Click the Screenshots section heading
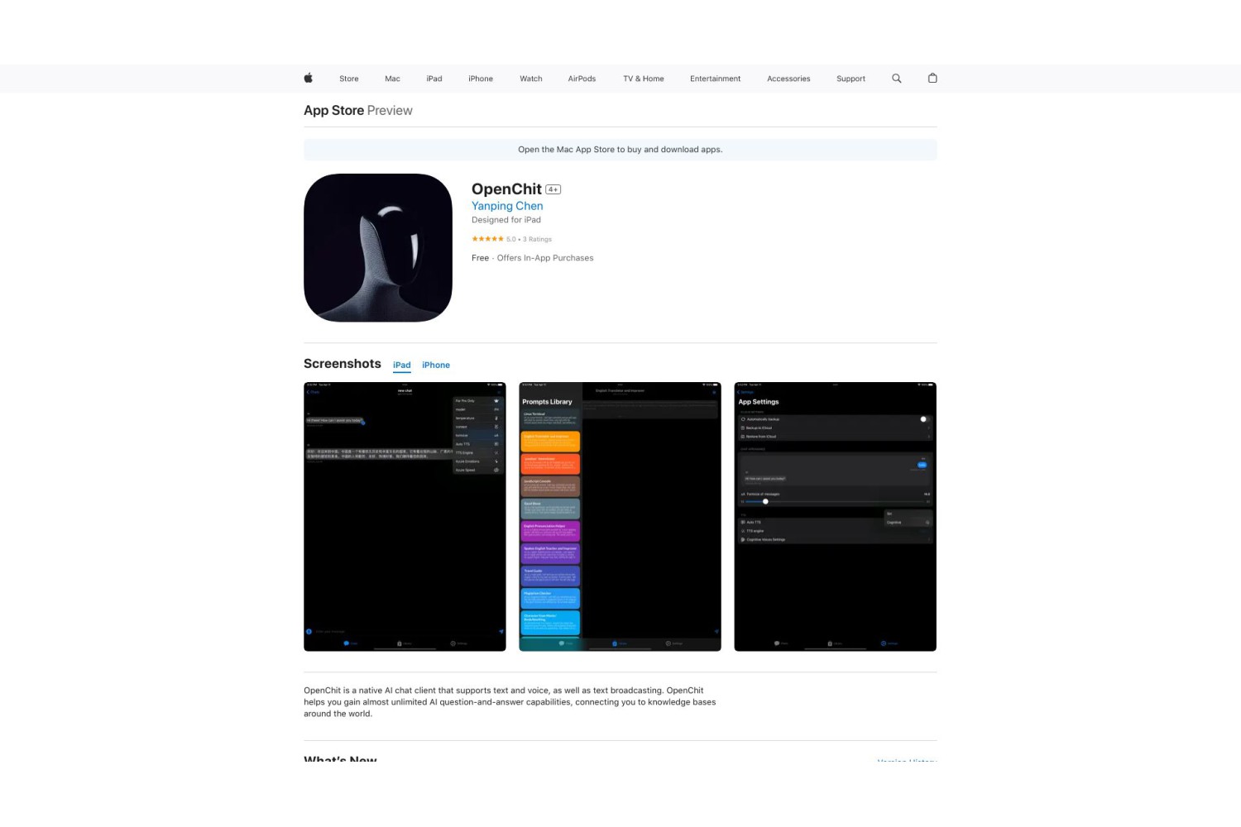 (343, 364)
